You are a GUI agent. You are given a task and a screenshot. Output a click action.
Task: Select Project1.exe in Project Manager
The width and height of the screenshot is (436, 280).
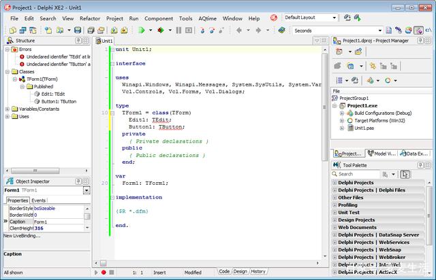pos(362,106)
